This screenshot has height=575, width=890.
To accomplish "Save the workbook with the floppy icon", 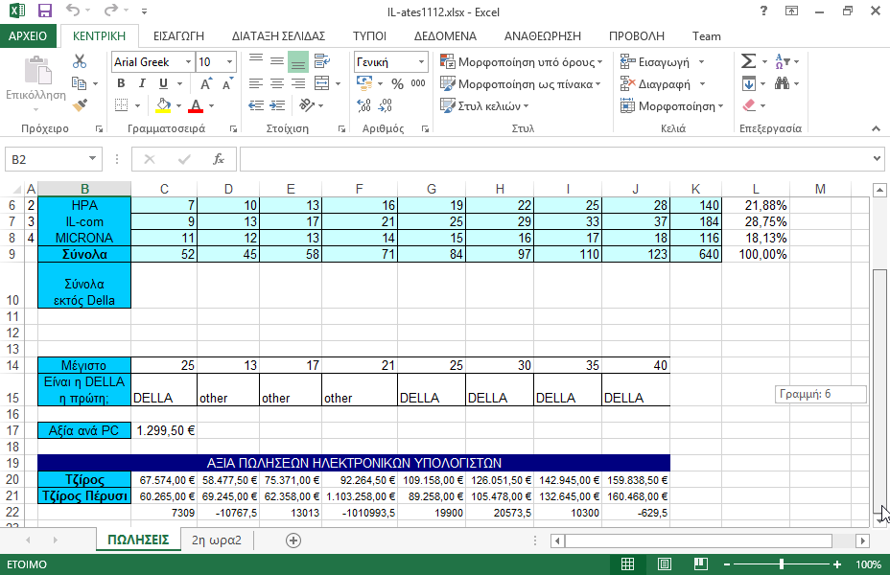I will point(44,11).
